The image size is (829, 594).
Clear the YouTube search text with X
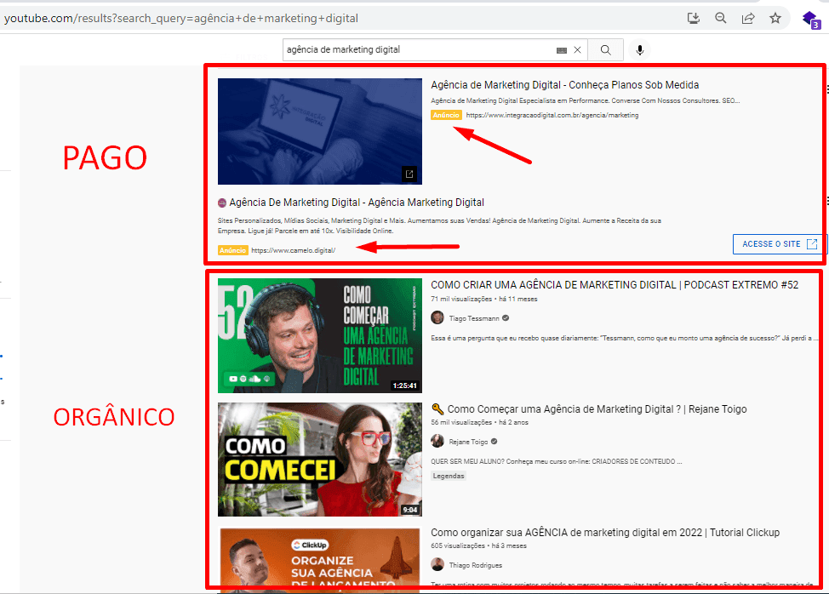point(578,50)
